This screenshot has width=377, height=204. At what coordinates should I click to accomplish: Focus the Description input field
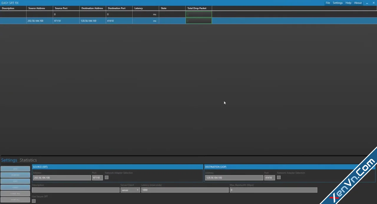[x=76, y=190]
